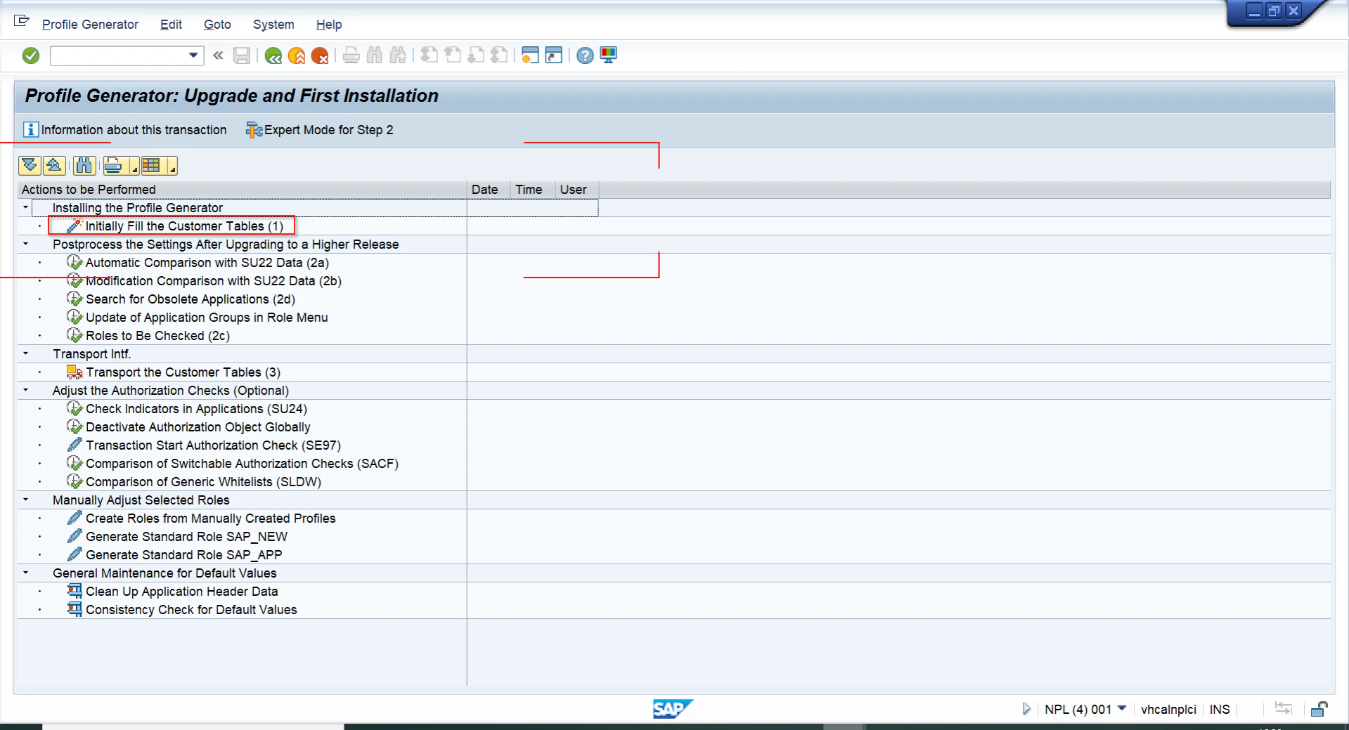
Task: Select Consistency Check for Default Values
Action: coord(191,610)
